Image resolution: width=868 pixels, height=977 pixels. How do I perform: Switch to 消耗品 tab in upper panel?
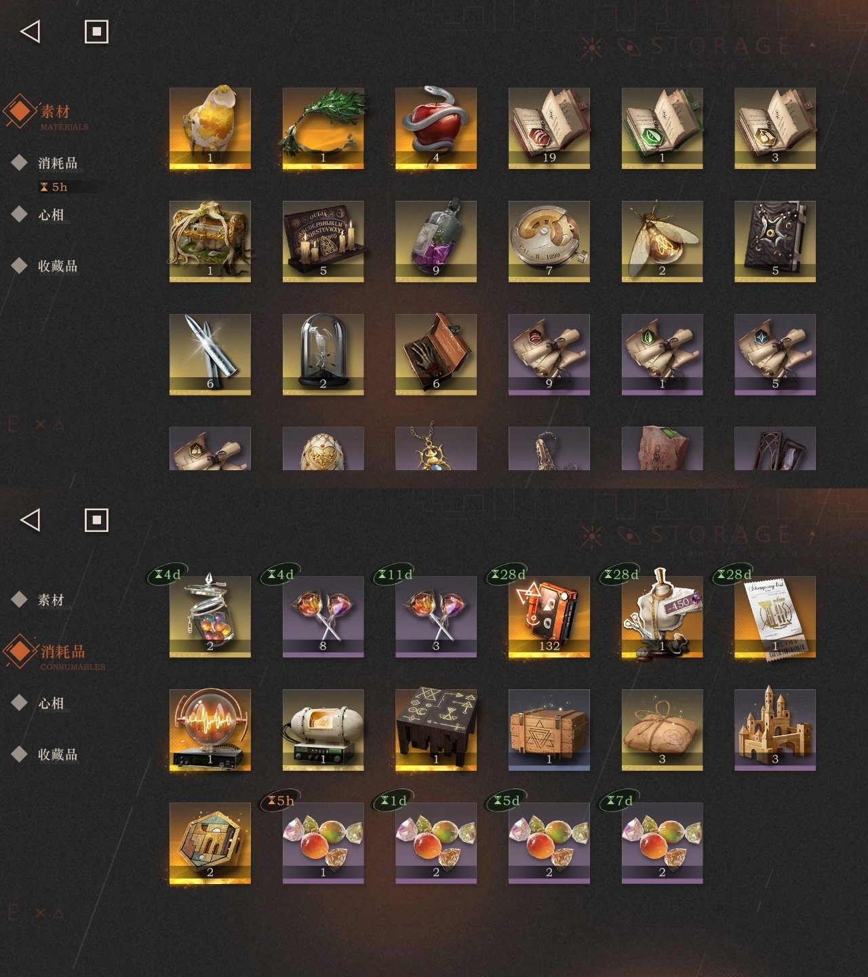(57, 163)
